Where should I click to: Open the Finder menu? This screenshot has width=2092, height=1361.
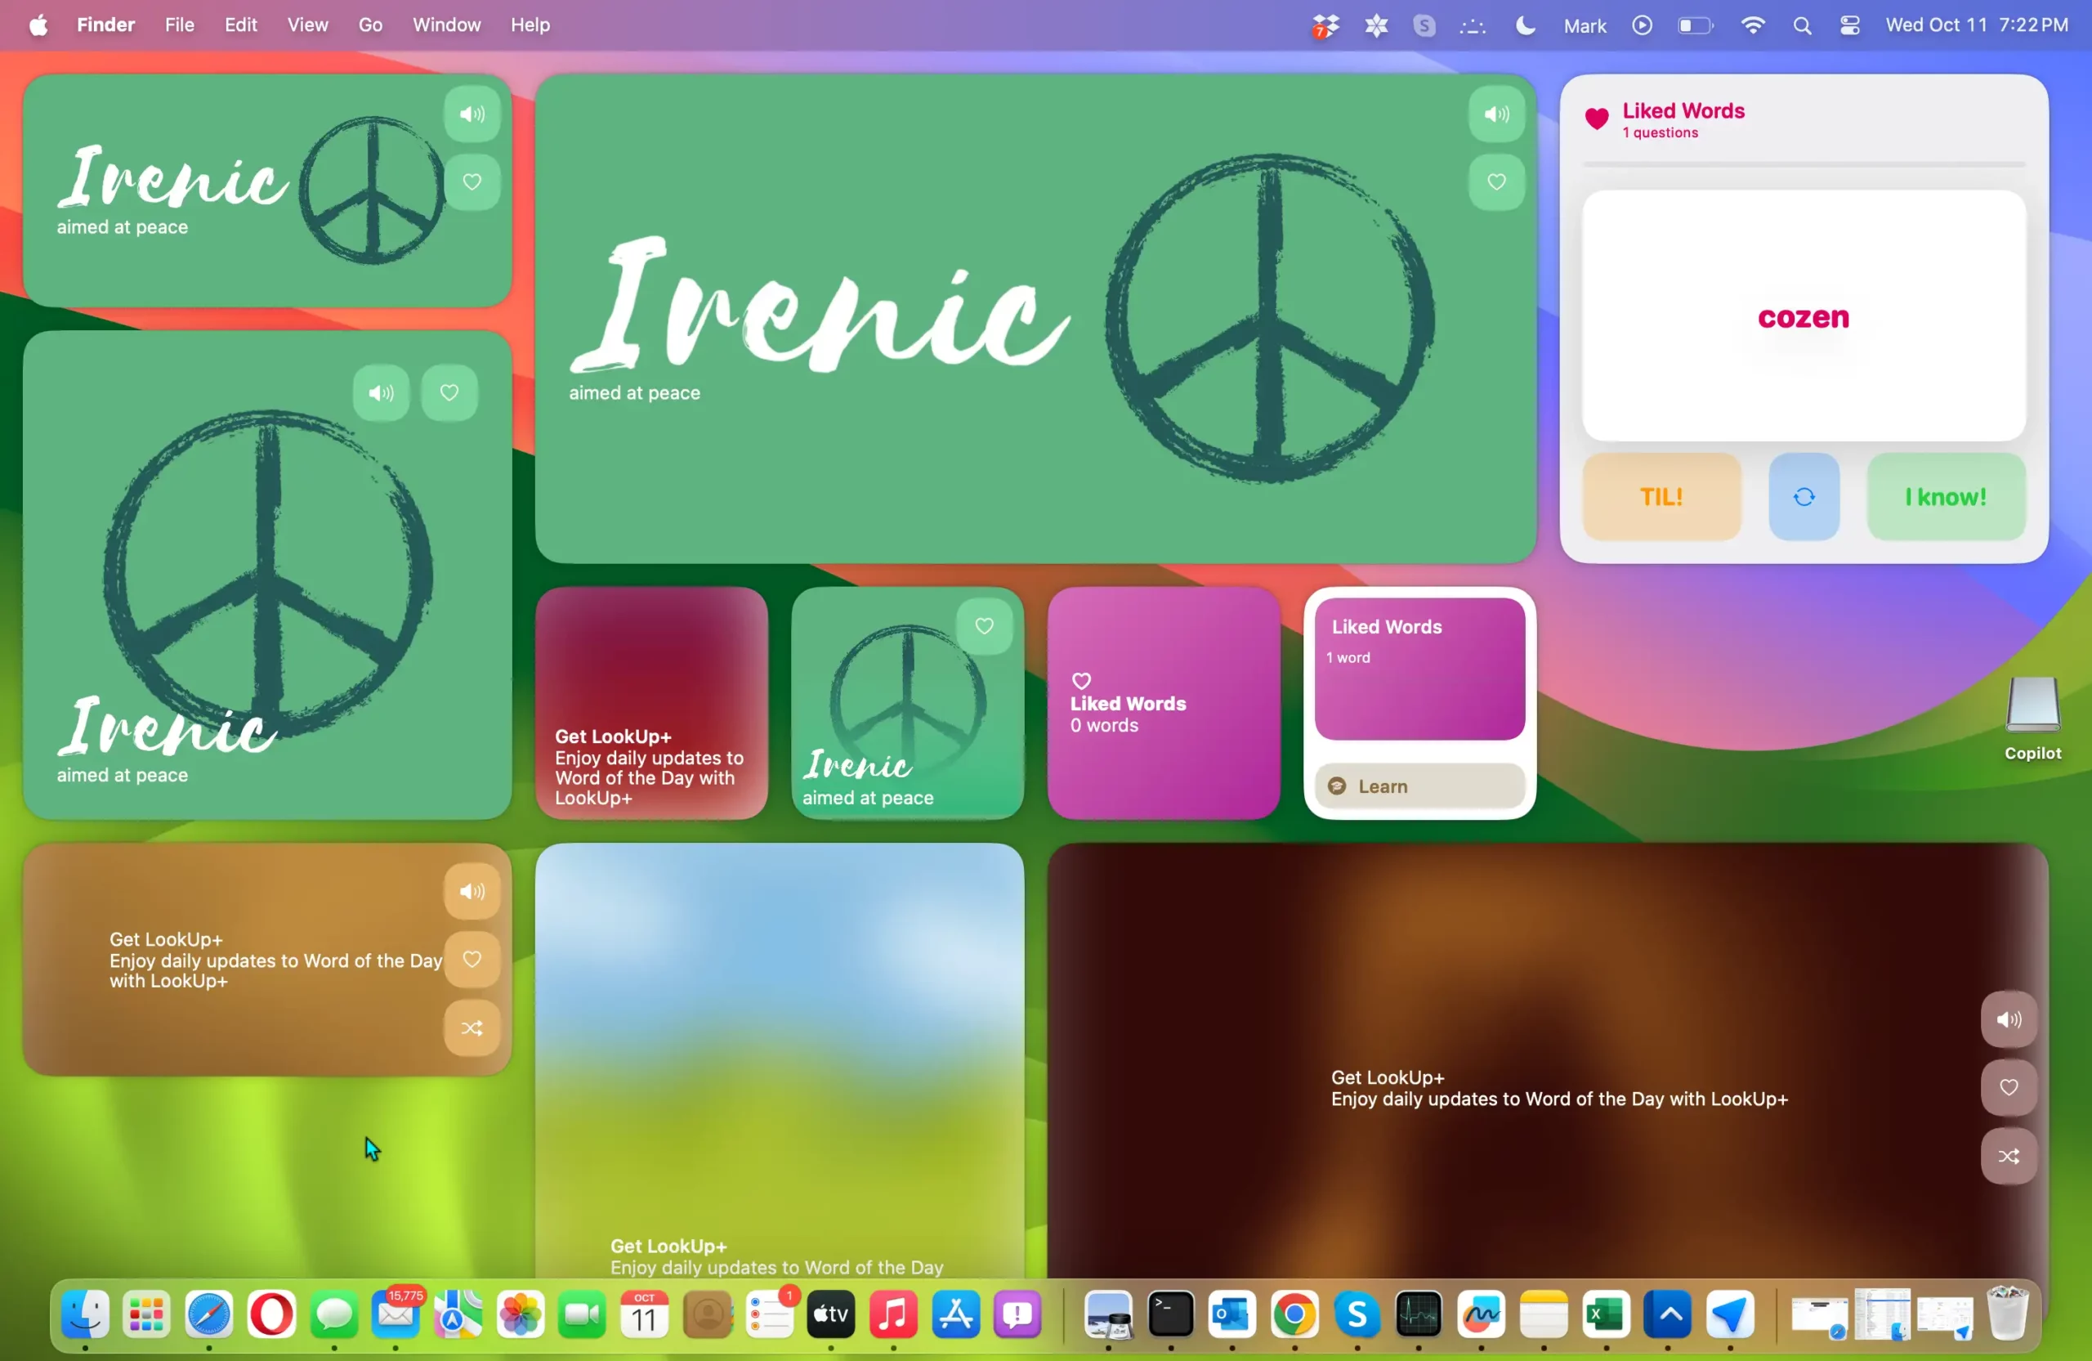105,25
